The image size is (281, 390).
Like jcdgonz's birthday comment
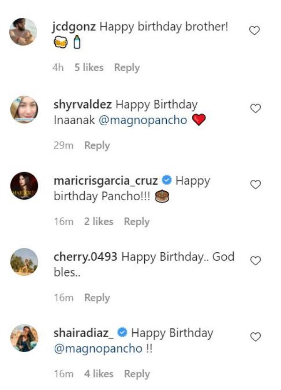point(254,31)
